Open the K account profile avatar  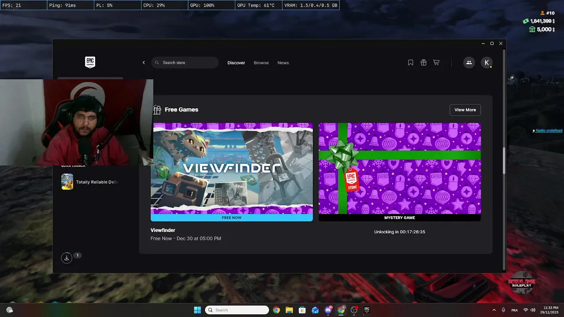[x=486, y=63]
